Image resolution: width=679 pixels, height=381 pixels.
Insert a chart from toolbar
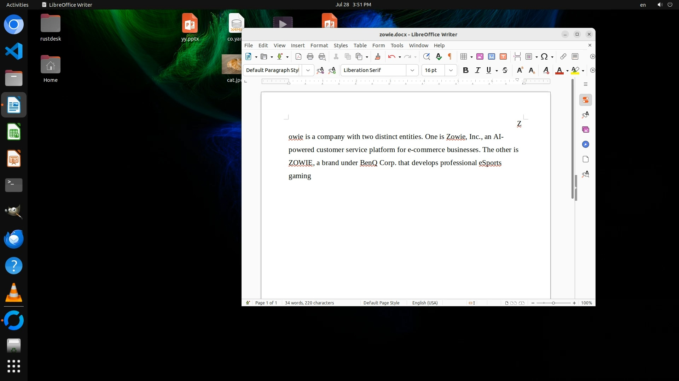point(491,56)
